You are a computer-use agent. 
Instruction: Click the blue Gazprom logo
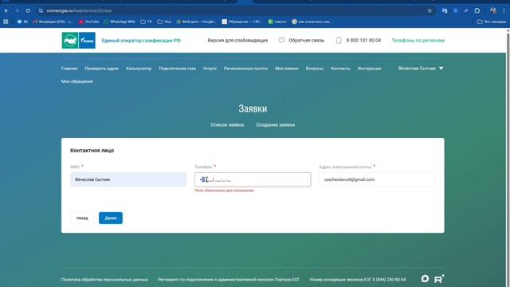tap(87, 41)
